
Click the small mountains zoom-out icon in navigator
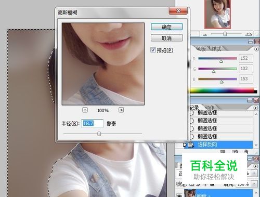click(205, 34)
